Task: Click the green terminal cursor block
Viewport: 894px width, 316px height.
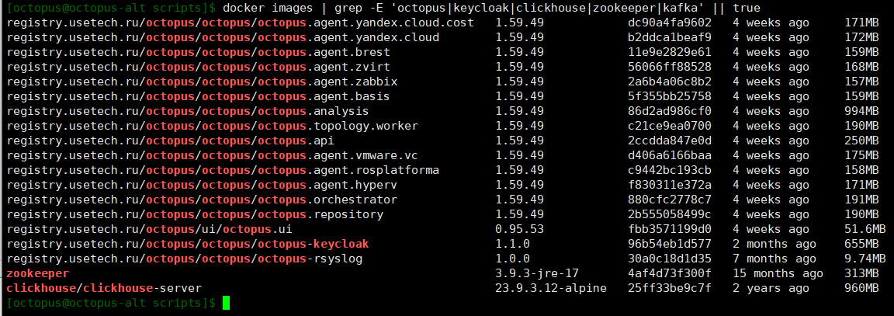Action: click(x=227, y=303)
